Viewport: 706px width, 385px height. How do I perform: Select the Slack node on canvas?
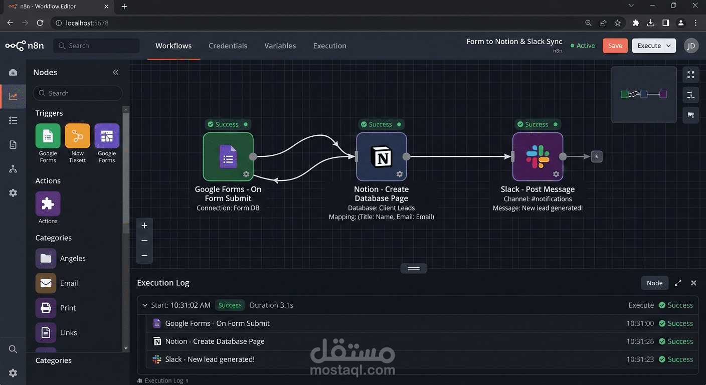point(538,156)
